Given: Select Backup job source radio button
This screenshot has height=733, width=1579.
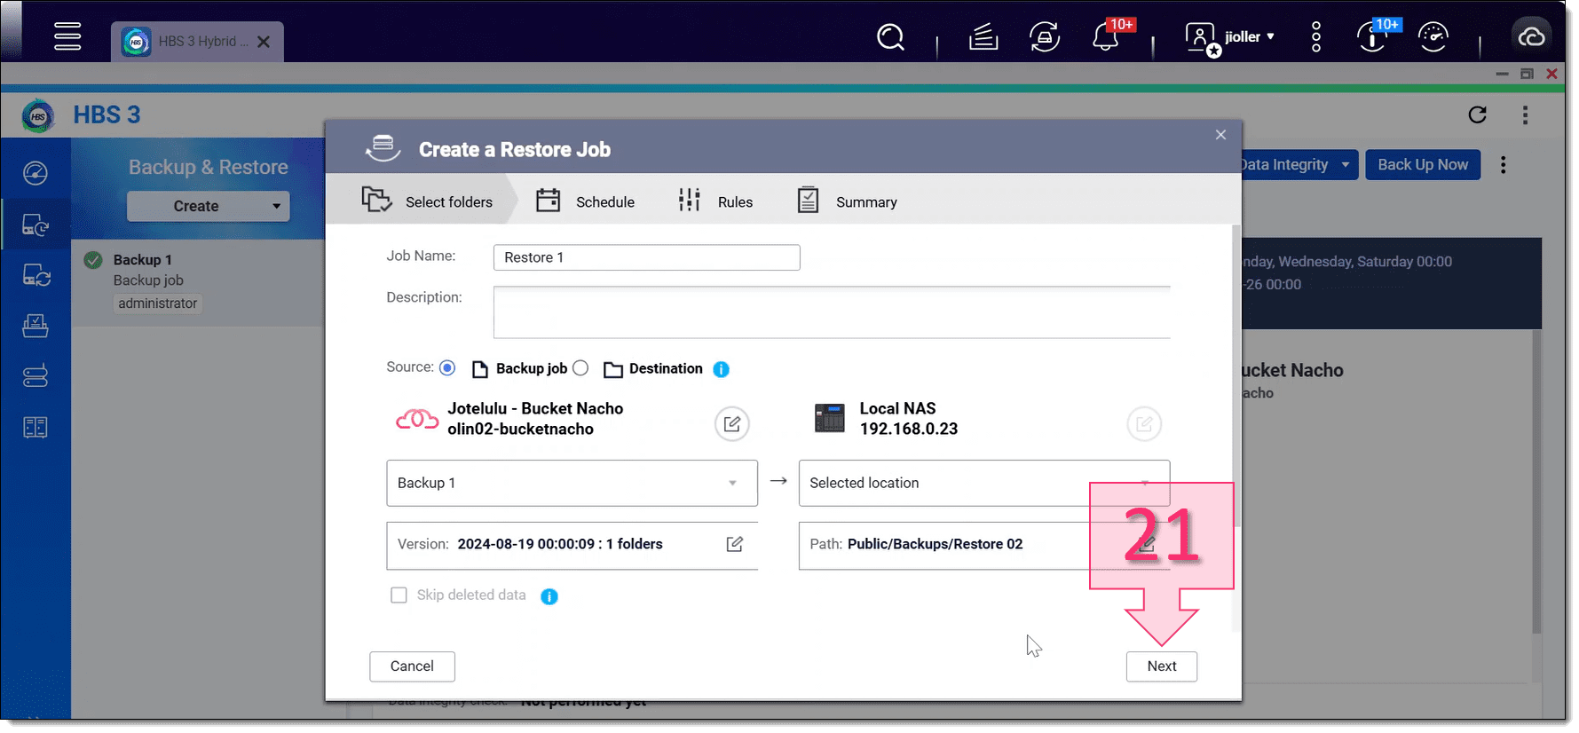Looking at the screenshot, I should [447, 367].
